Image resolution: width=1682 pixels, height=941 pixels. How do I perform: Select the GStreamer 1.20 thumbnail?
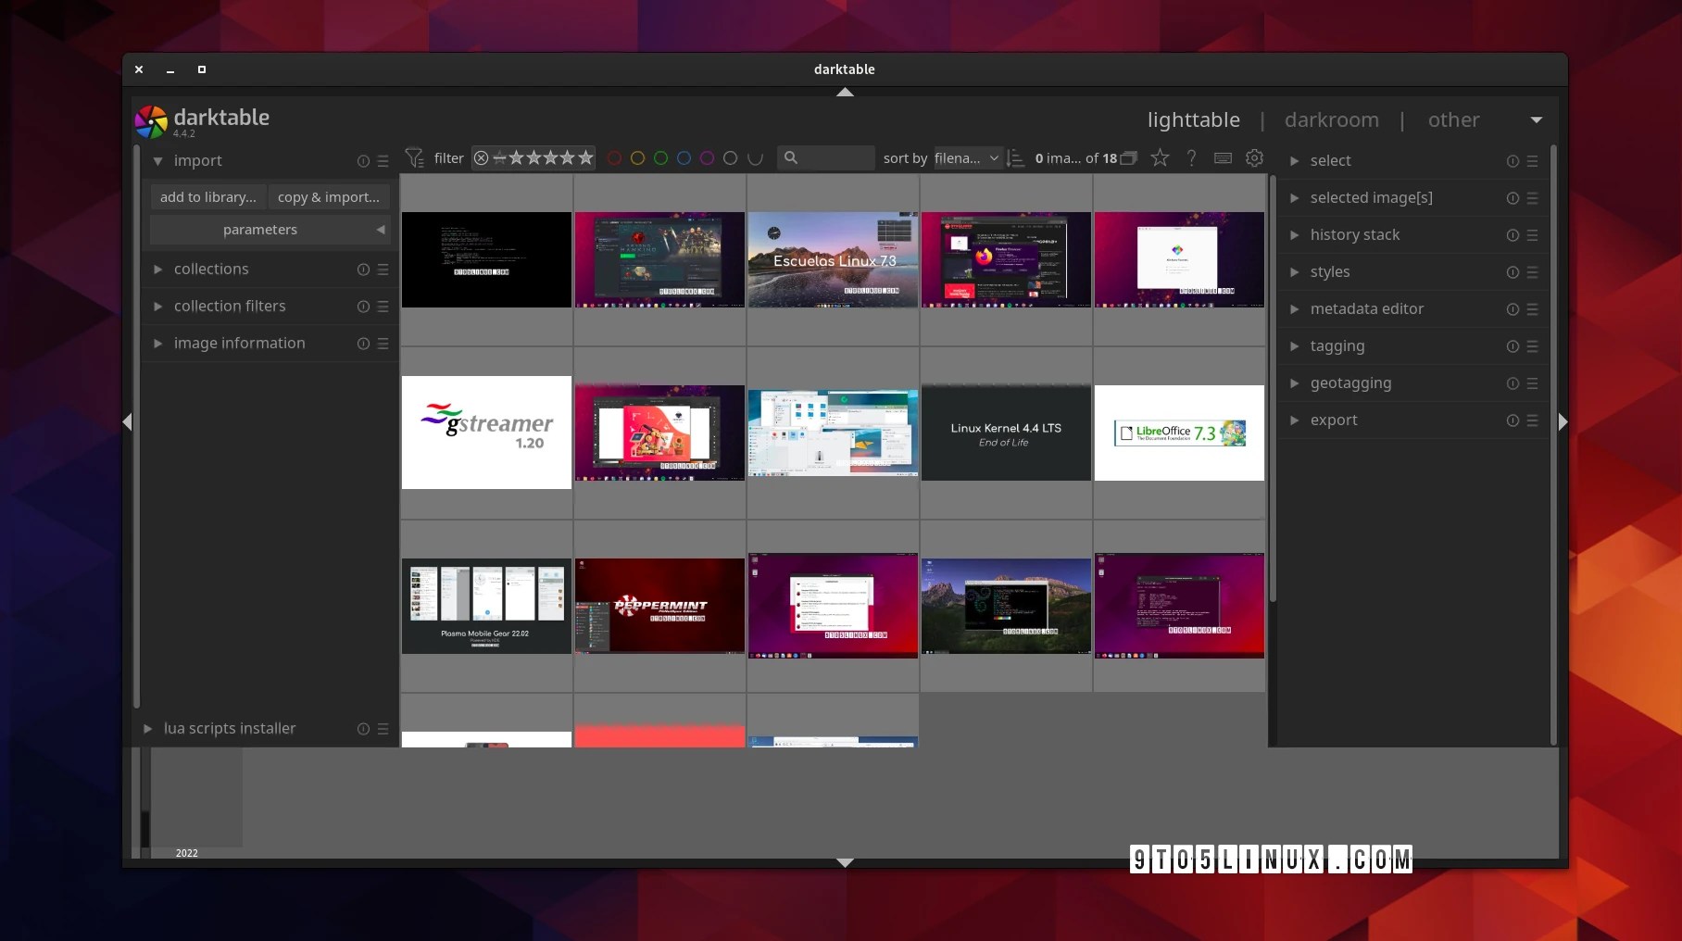pos(486,432)
